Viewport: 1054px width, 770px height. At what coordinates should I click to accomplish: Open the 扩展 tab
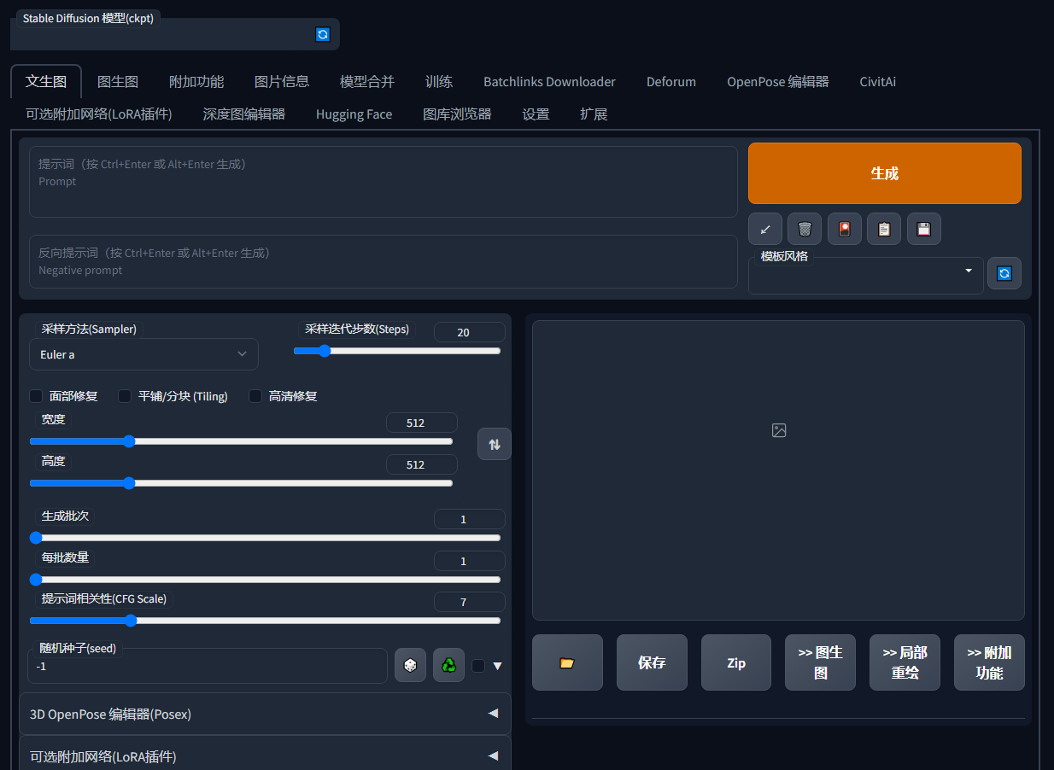click(594, 114)
